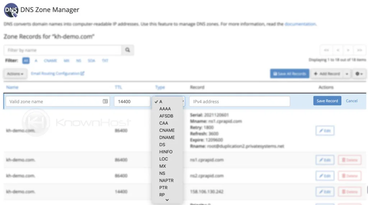The width and height of the screenshot is (368, 205).
Task: Pick PTR in the type dropdown
Action: coord(163,188)
